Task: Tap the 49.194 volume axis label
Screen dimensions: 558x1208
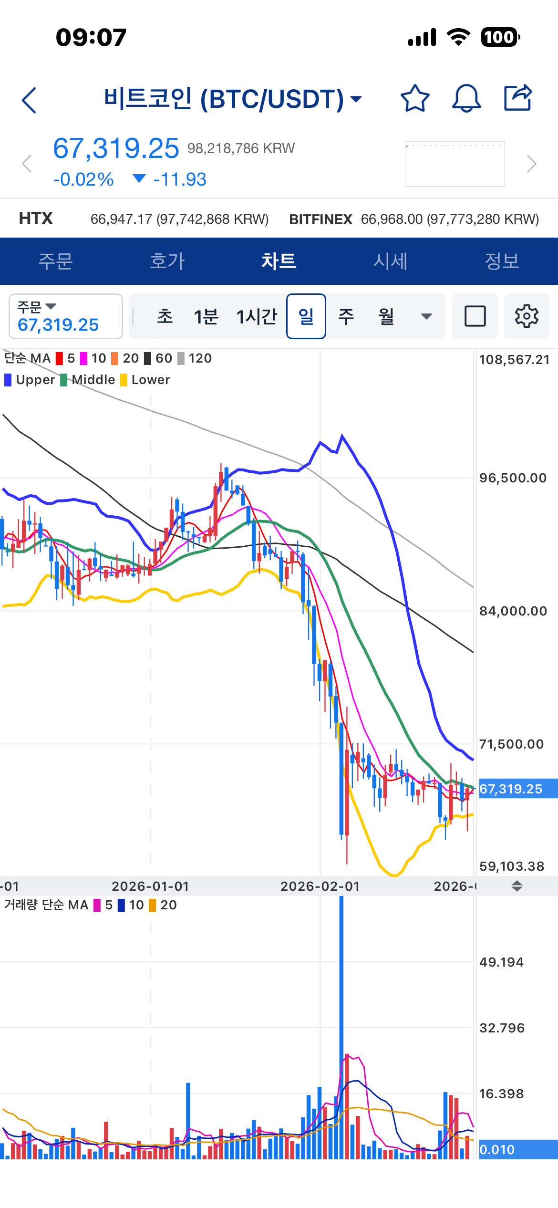Action: click(x=501, y=962)
